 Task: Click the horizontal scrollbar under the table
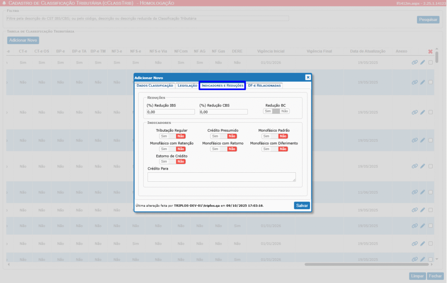click(367, 264)
